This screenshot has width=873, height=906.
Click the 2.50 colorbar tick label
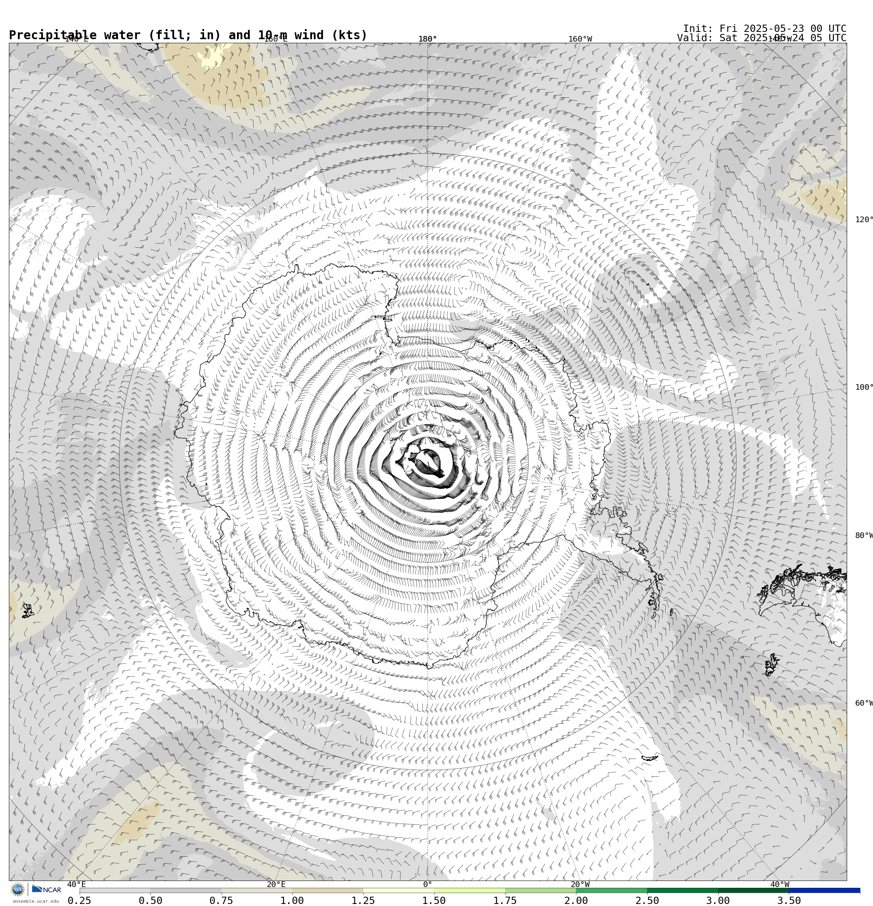point(647,900)
